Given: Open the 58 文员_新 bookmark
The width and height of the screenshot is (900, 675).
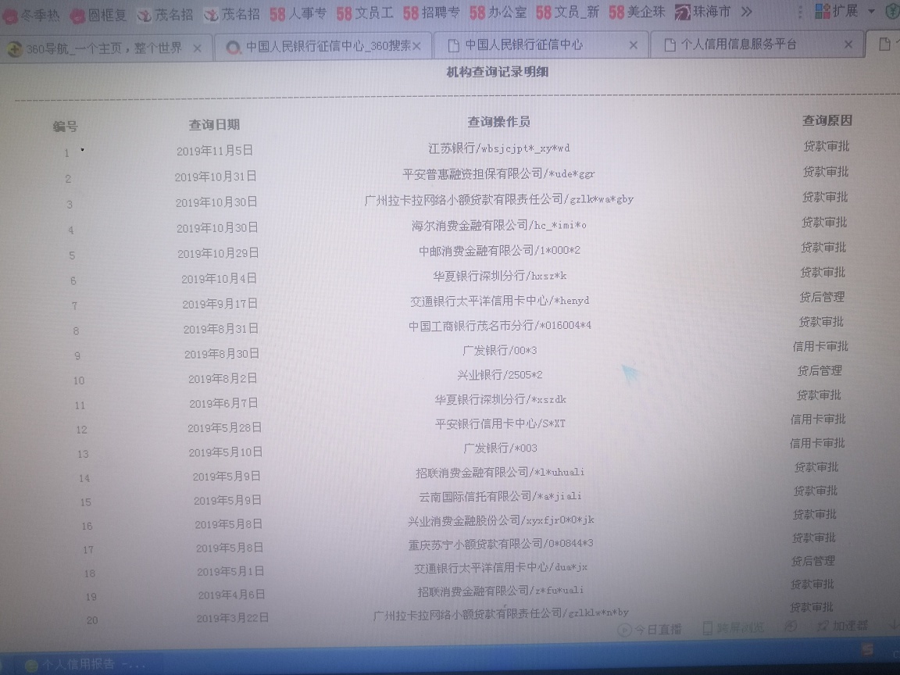Looking at the screenshot, I should tap(568, 12).
